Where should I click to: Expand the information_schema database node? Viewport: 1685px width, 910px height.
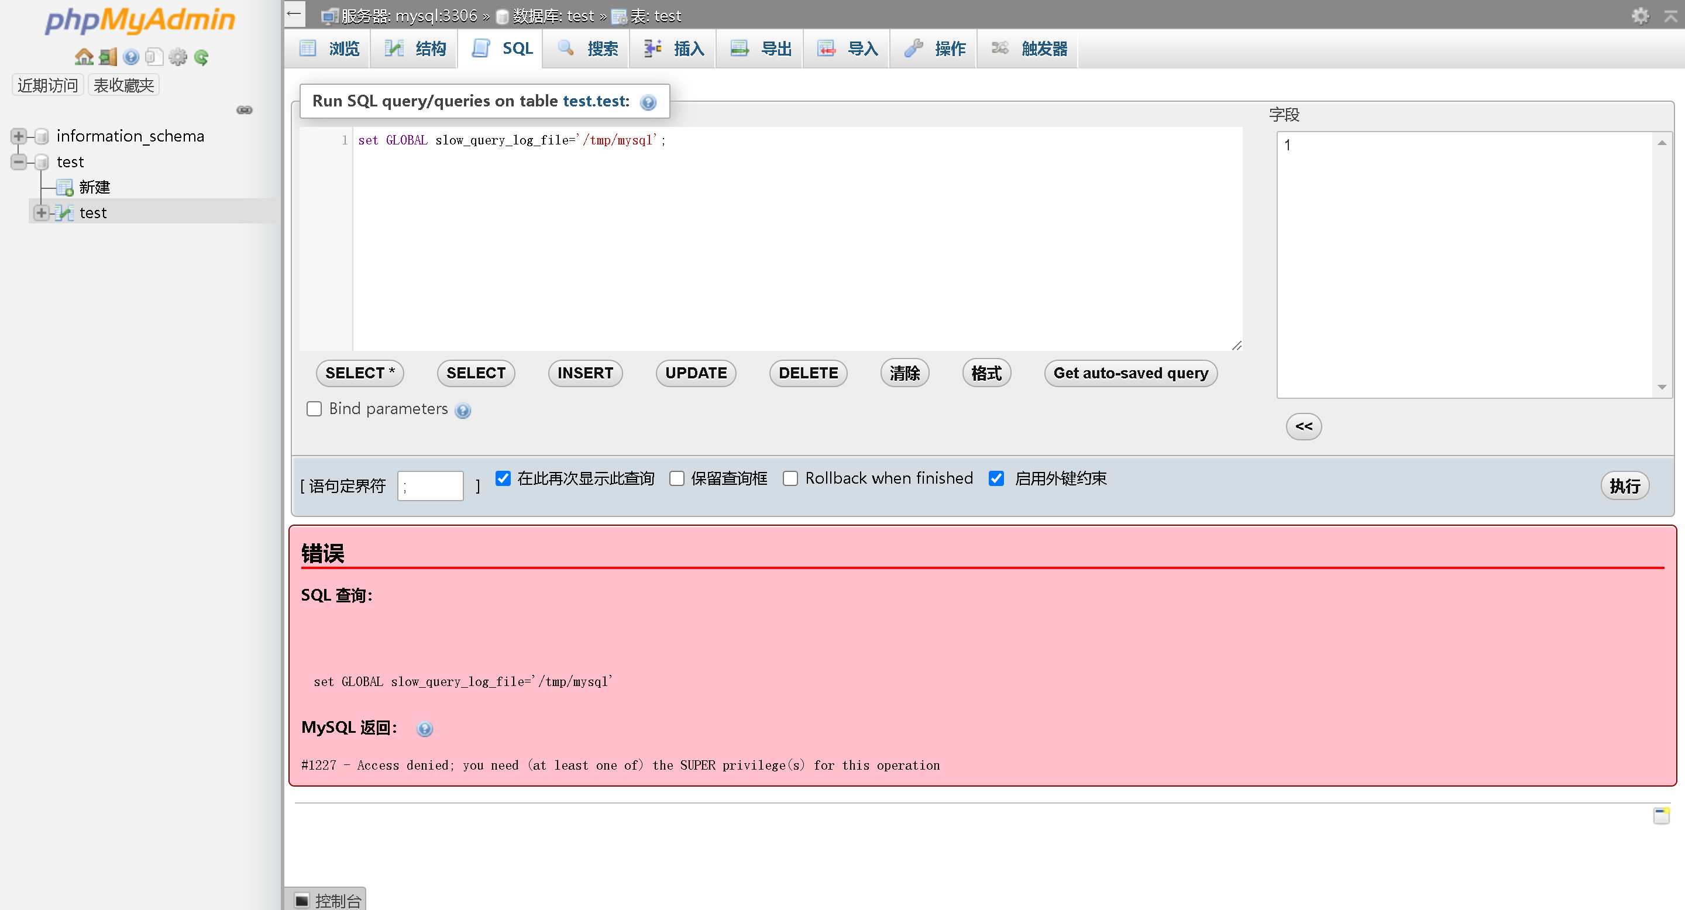point(18,136)
